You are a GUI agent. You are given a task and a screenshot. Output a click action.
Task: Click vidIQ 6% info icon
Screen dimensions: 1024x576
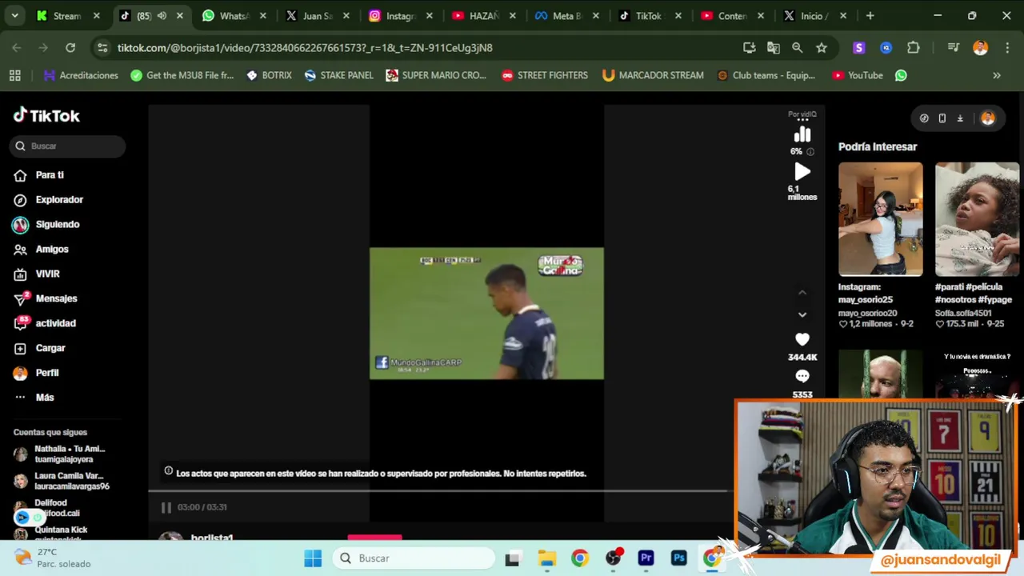[810, 151]
